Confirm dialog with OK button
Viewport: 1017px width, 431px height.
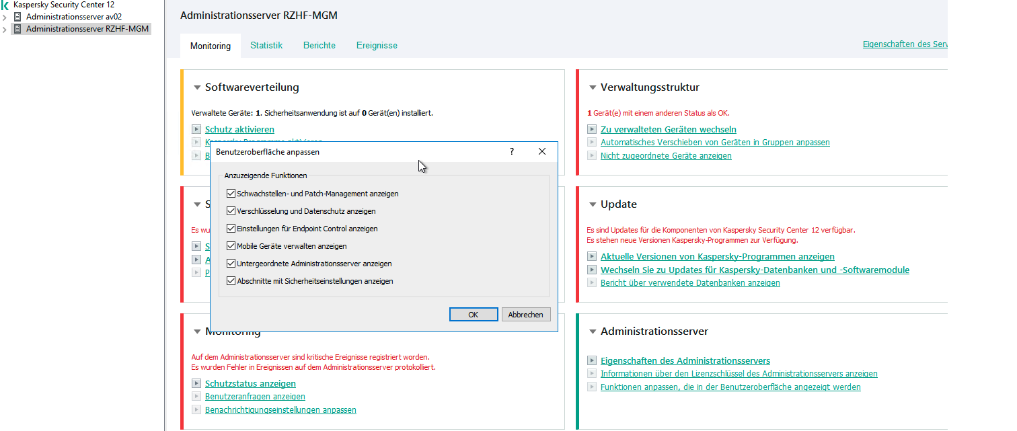pyautogui.click(x=474, y=315)
